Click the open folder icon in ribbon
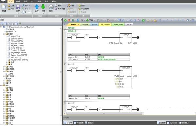 point(9,6)
